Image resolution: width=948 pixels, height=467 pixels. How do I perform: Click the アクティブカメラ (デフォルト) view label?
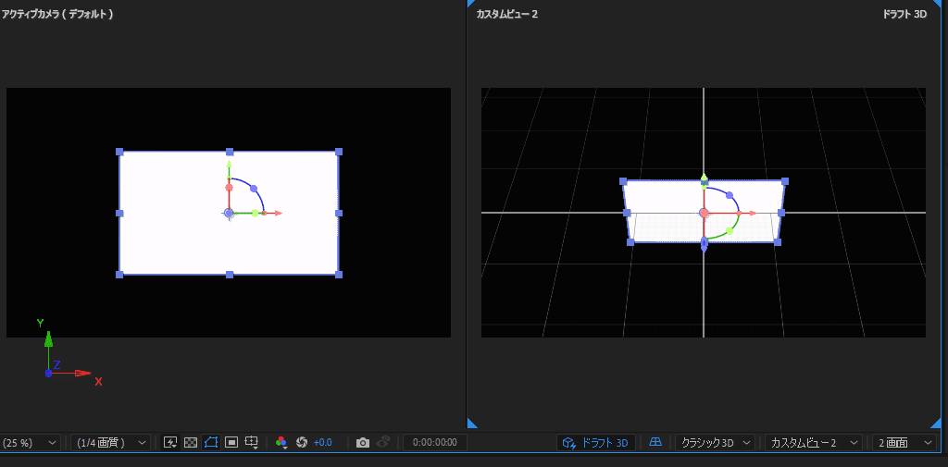(56, 15)
